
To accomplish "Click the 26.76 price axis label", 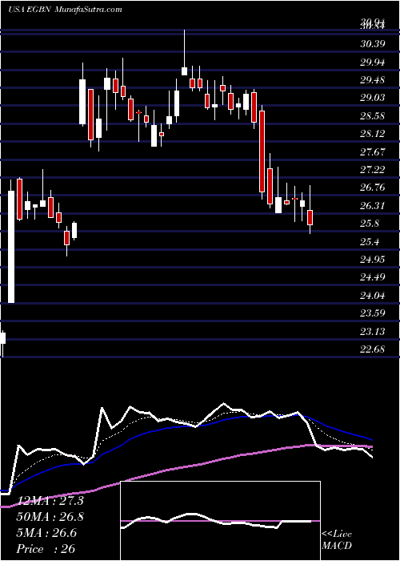I will (x=372, y=187).
